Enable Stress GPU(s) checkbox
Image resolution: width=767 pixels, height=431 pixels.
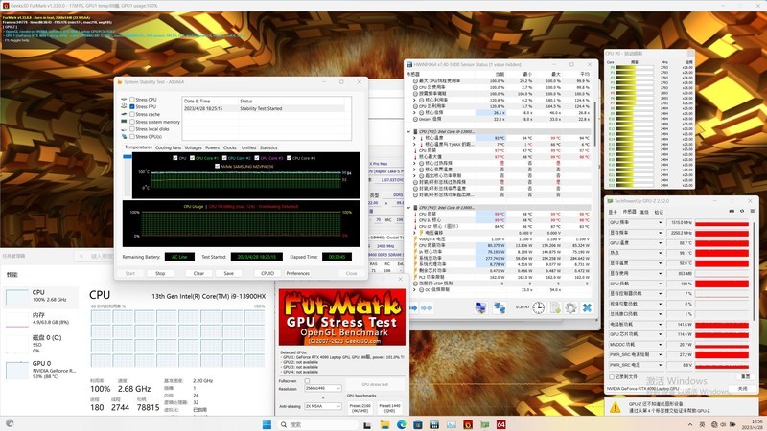[x=132, y=136]
